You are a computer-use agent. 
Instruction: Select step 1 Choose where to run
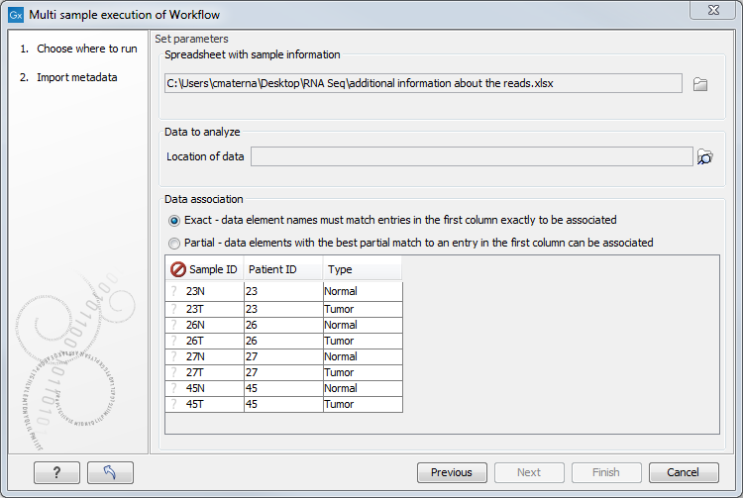click(x=78, y=49)
